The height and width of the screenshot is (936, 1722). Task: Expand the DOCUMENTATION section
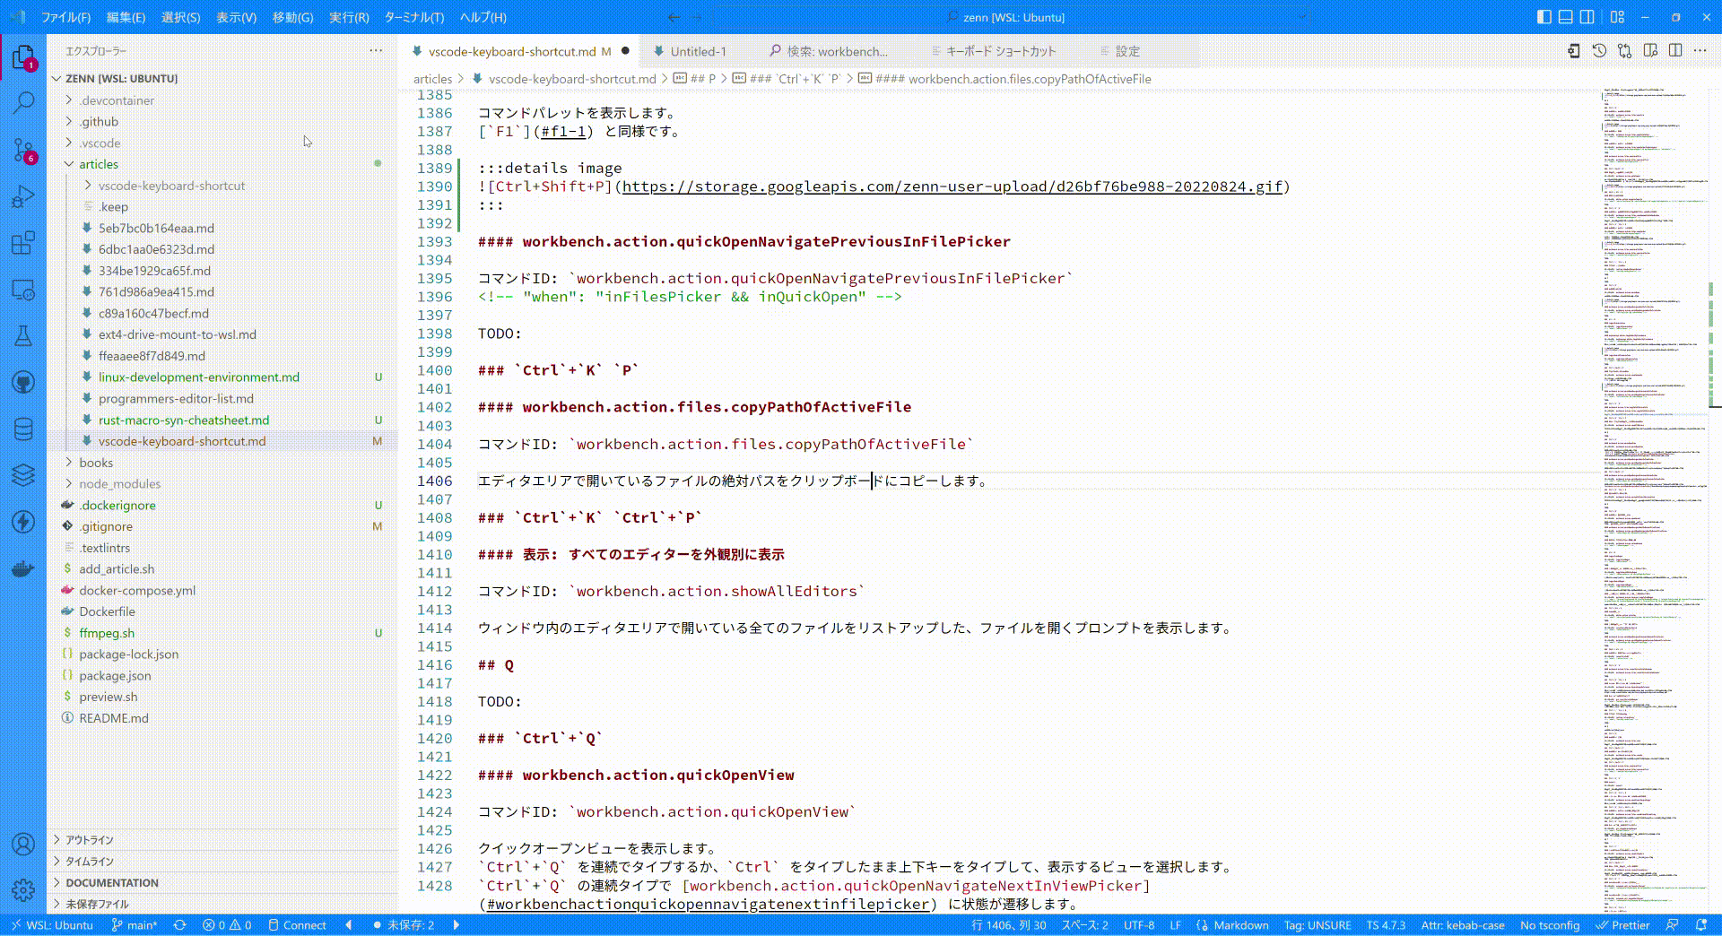222,883
